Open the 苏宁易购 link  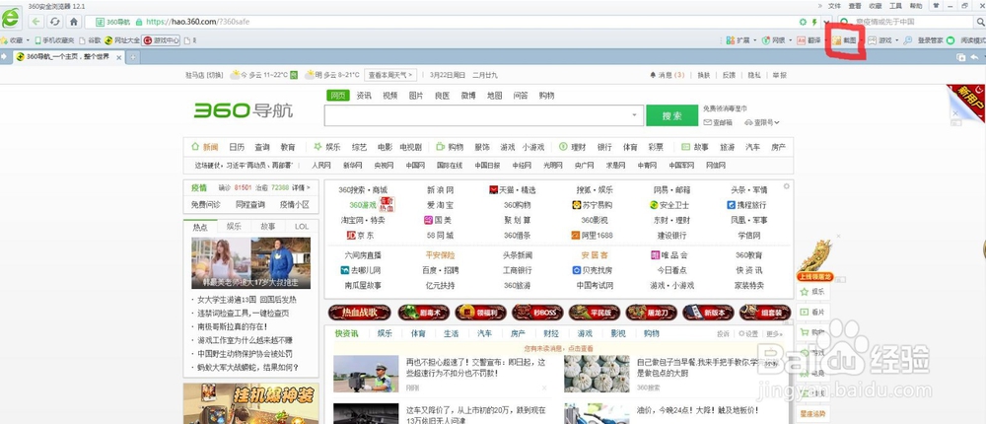tap(593, 205)
